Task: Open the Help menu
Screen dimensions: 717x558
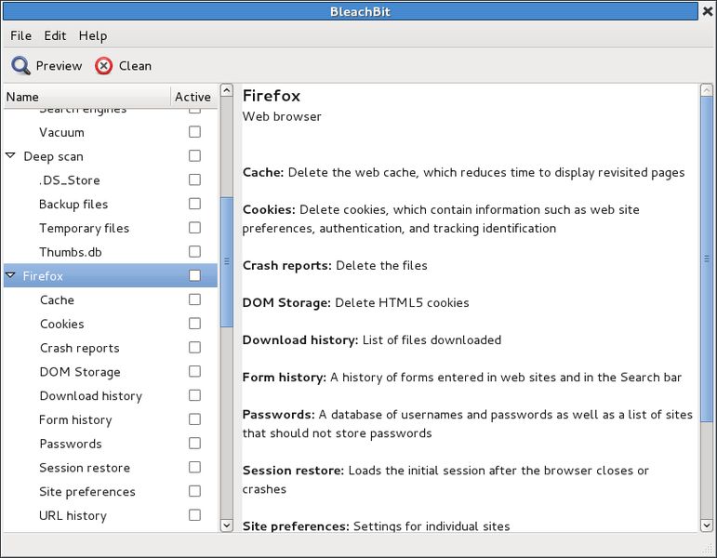Action: coord(93,35)
